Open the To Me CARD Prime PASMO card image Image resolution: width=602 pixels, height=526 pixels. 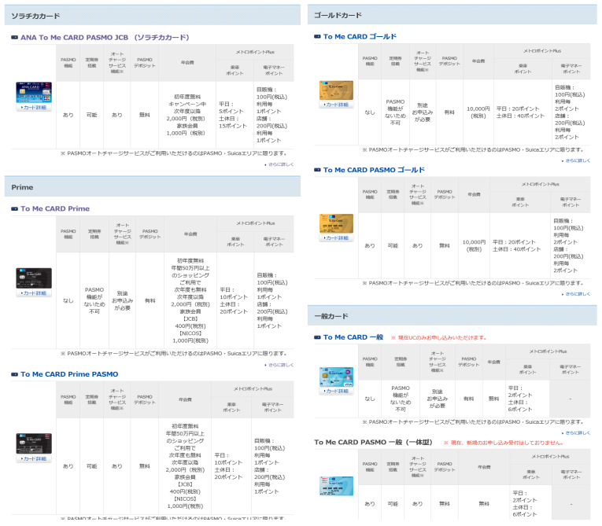(34, 443)
